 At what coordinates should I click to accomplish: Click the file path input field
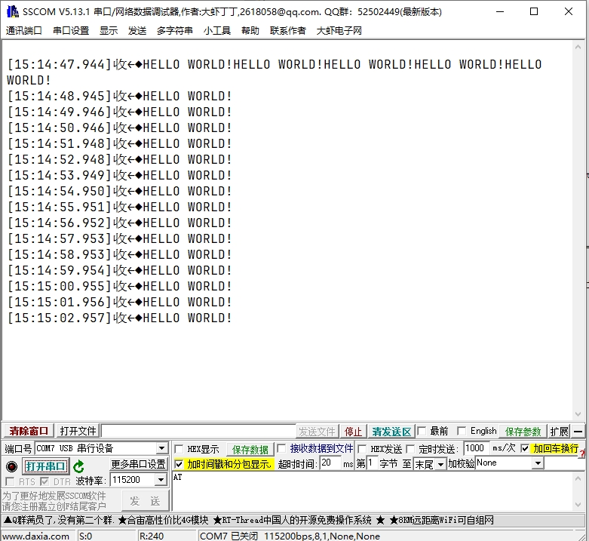click(x=198, y=431)
